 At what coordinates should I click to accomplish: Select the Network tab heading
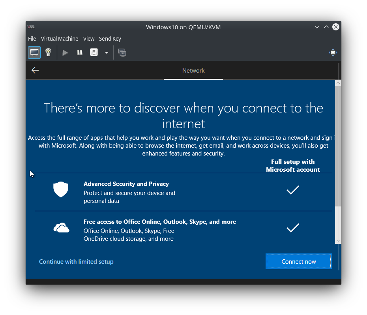point(193,71)
